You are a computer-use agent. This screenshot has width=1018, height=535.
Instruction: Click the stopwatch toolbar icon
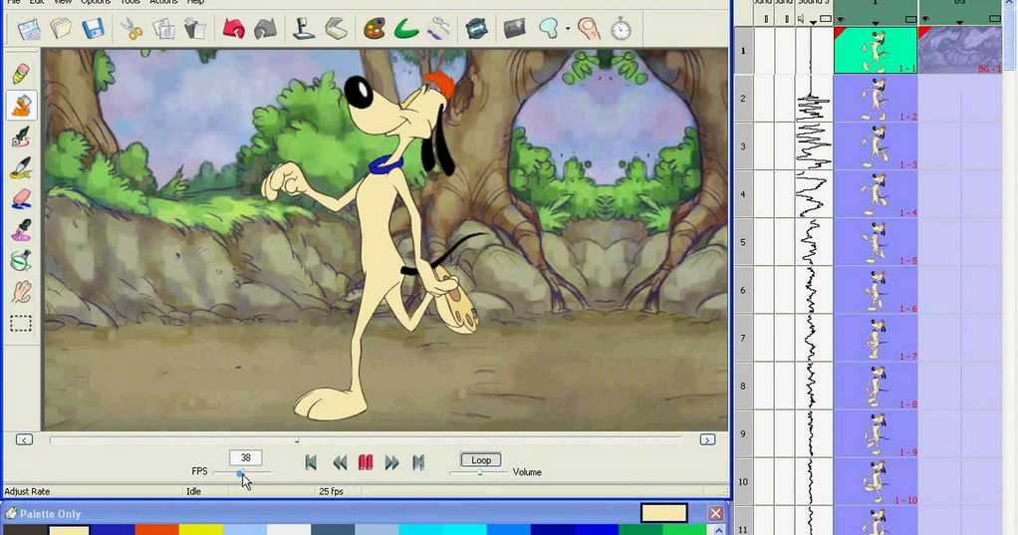621,29
